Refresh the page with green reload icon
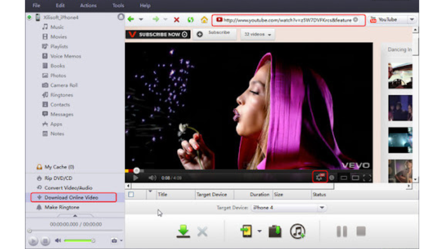442x249 pixels. [190, 20]
